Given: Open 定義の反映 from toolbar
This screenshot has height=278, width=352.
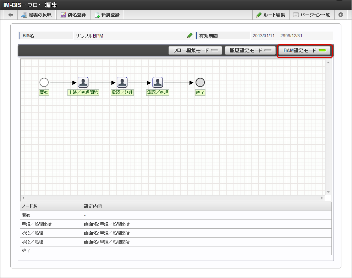Looking at the screenshot, I should [37, 15].
